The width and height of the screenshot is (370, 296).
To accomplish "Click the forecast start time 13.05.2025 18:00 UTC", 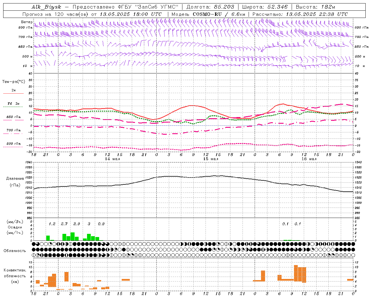I will coord(131,14).
